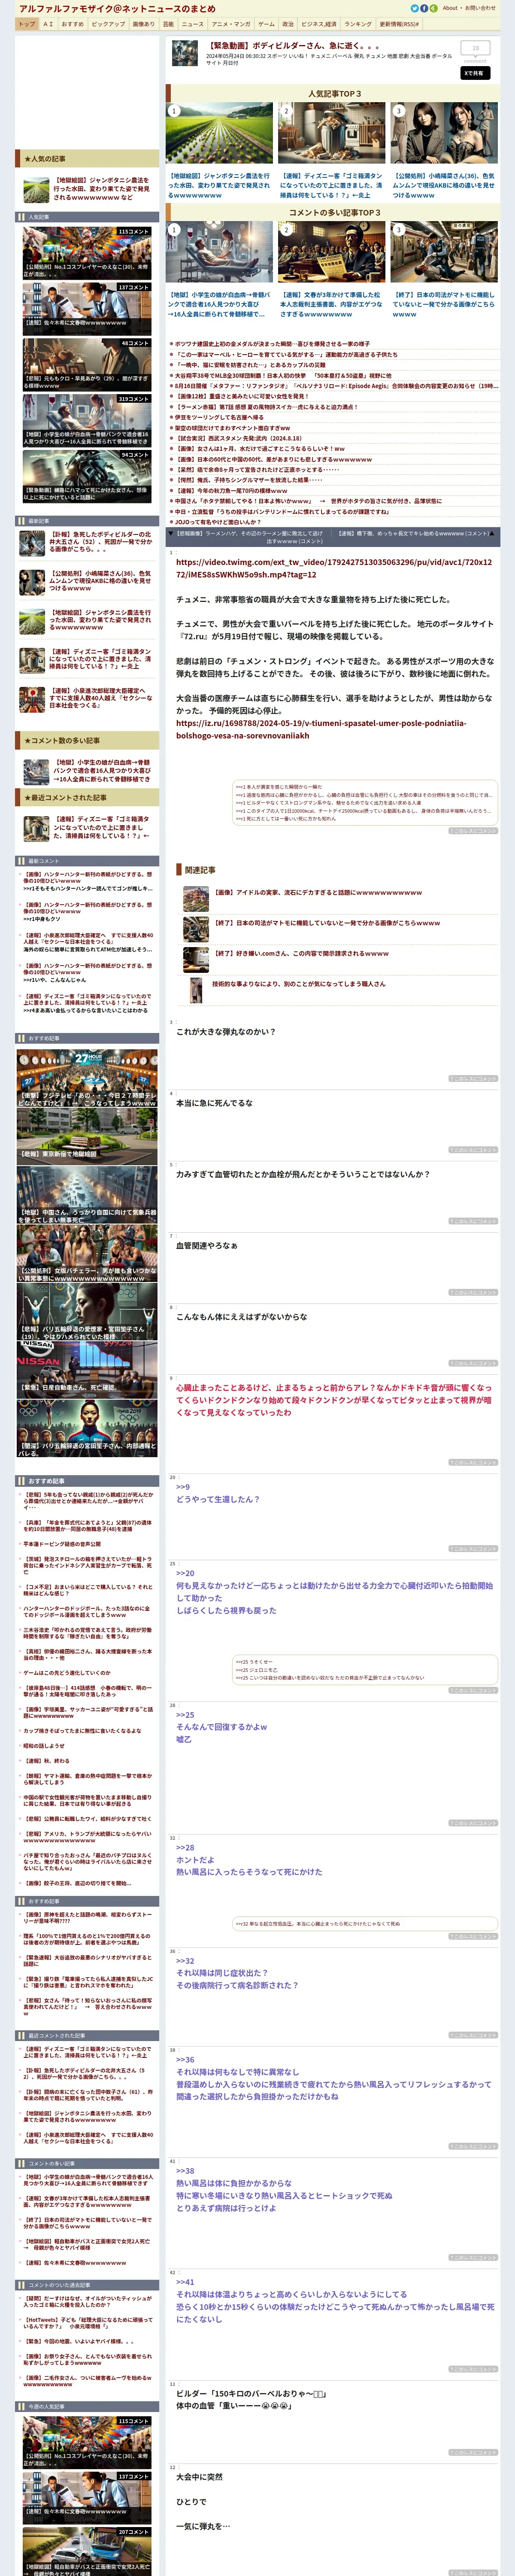
Task: Select the ゲーム navigation tab
Action: click(x=266, y=24)
